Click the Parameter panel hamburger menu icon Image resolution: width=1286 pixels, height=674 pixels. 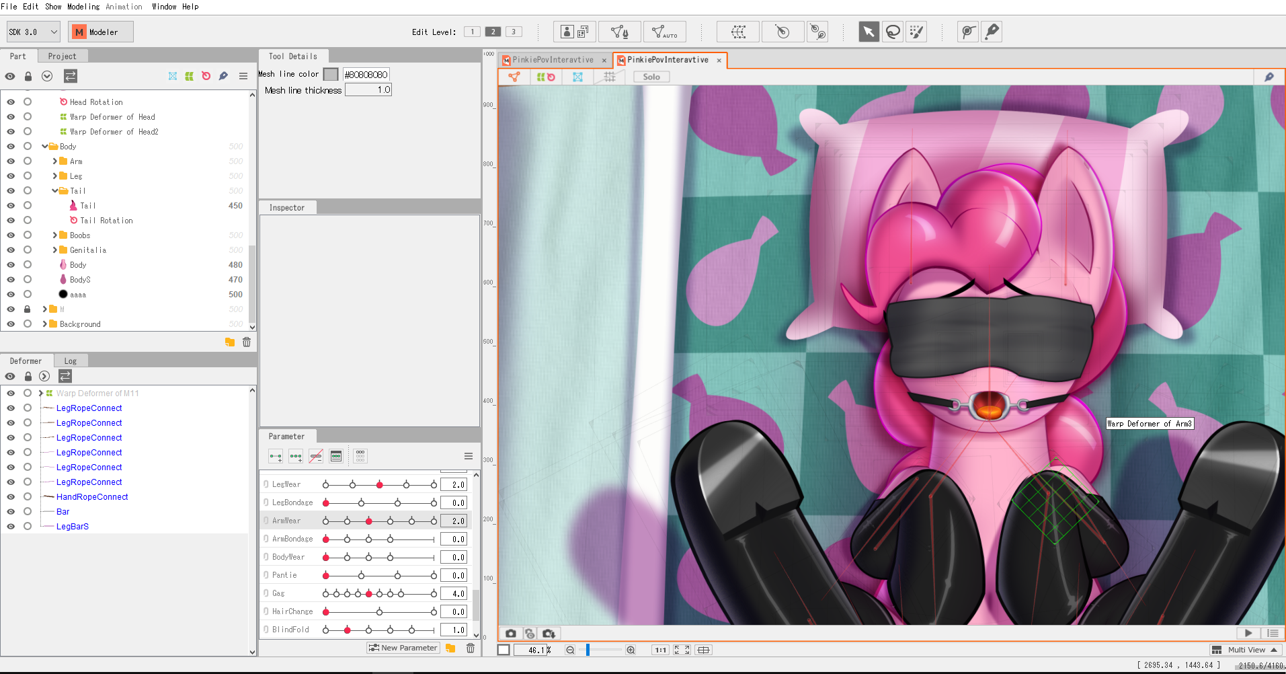click(469, 456)
